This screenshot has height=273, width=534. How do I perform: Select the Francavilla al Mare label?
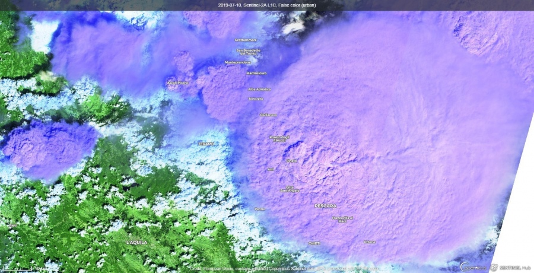pos(342,219)
